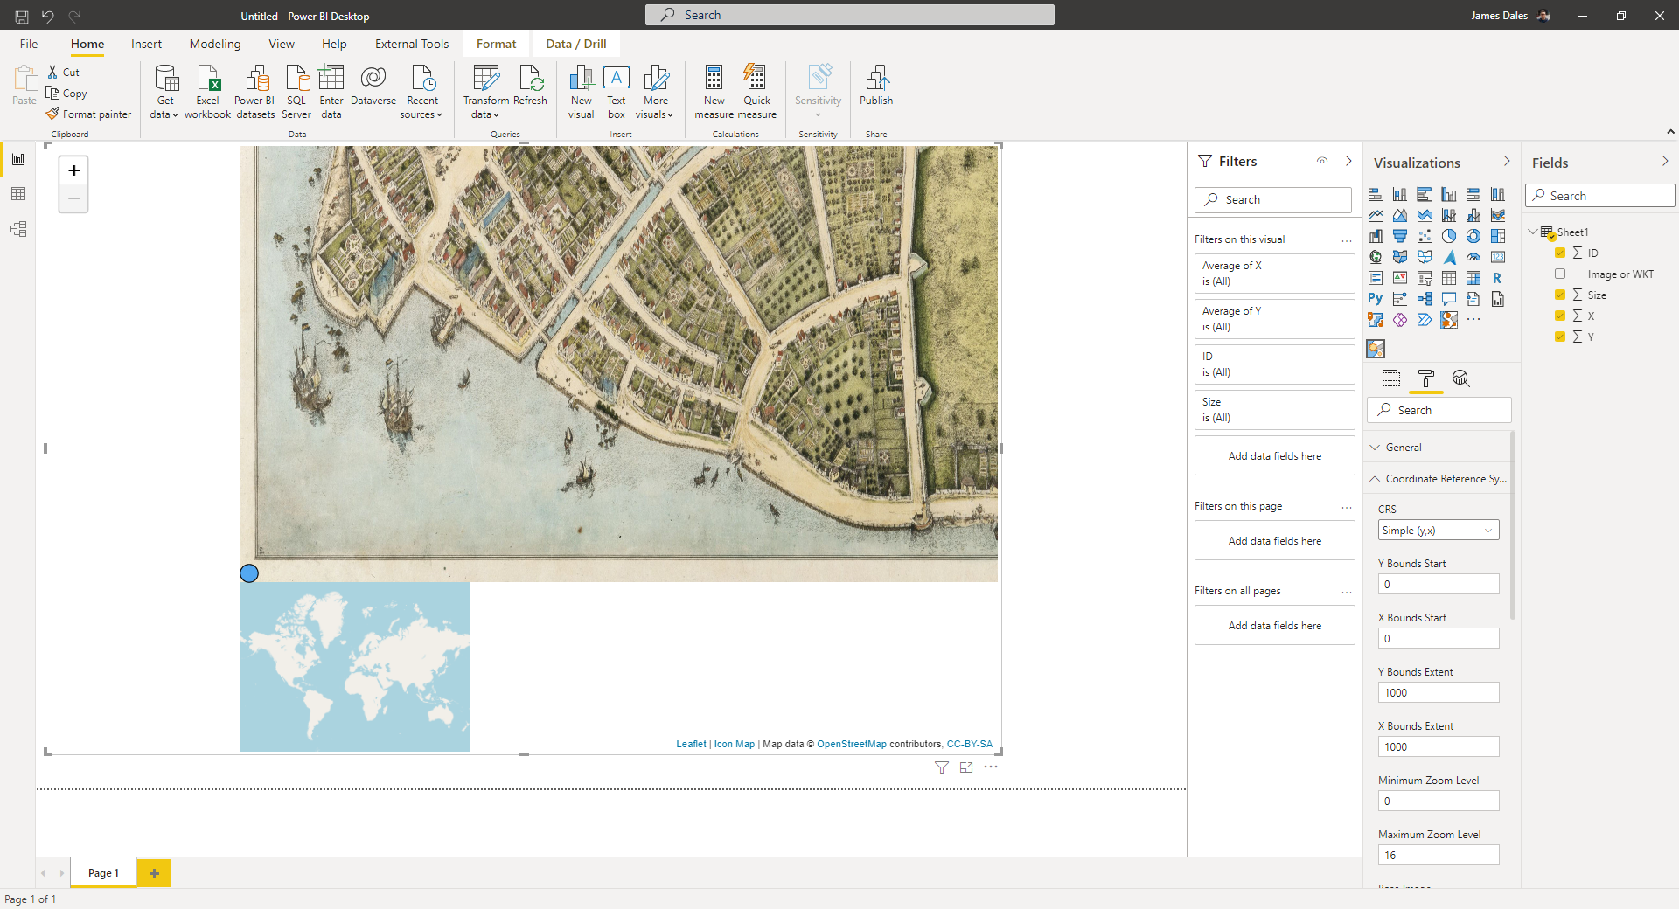Click the Refresh button
Viewport: 1679px width, 909px height.
[530, 86]
